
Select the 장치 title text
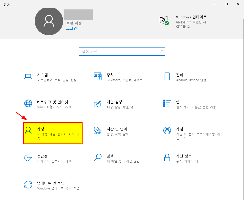point(110,75)
